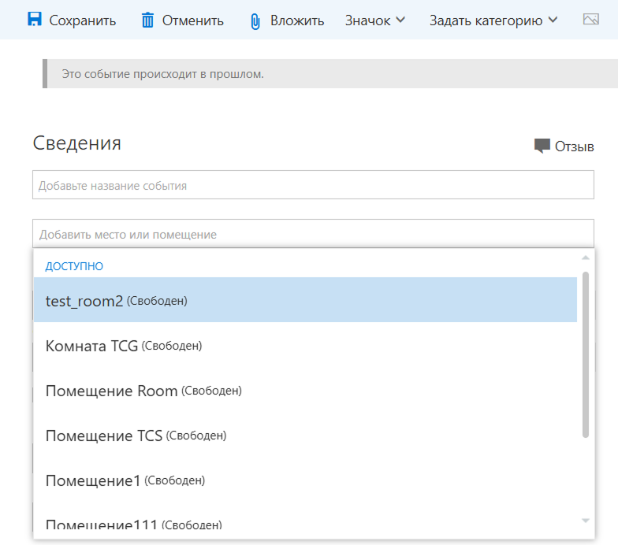Click the past event notification text

[162, 74]
